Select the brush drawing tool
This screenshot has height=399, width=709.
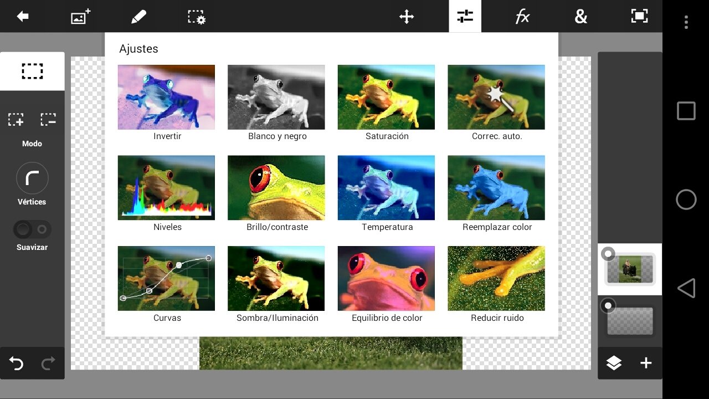pyautogui.click(x=138, y=17)
